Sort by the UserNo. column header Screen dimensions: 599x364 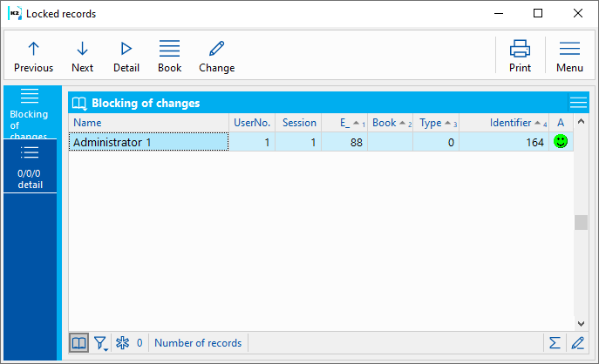click(x=252, y=123)
